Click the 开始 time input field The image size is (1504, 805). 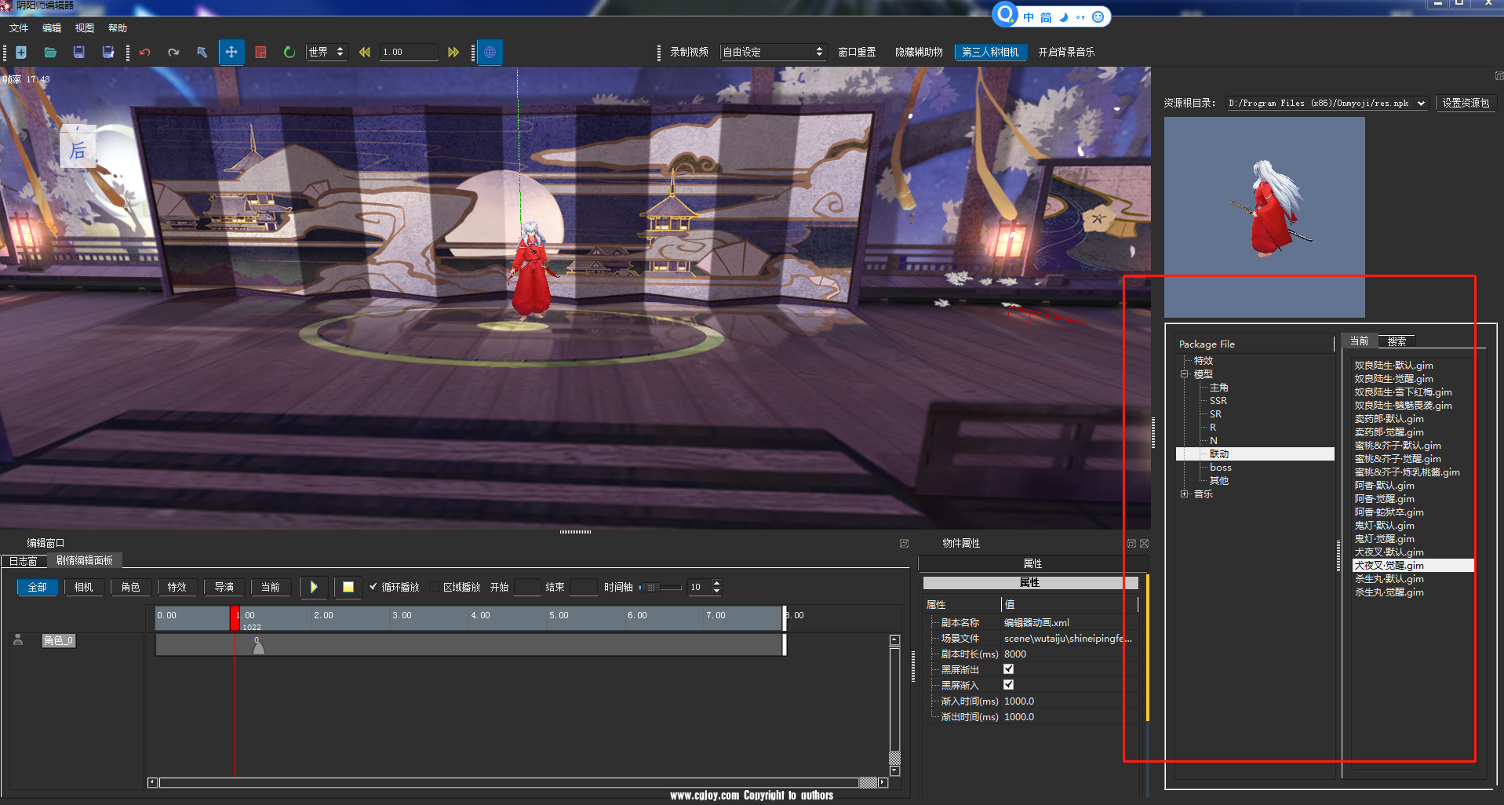coord(526,587)
